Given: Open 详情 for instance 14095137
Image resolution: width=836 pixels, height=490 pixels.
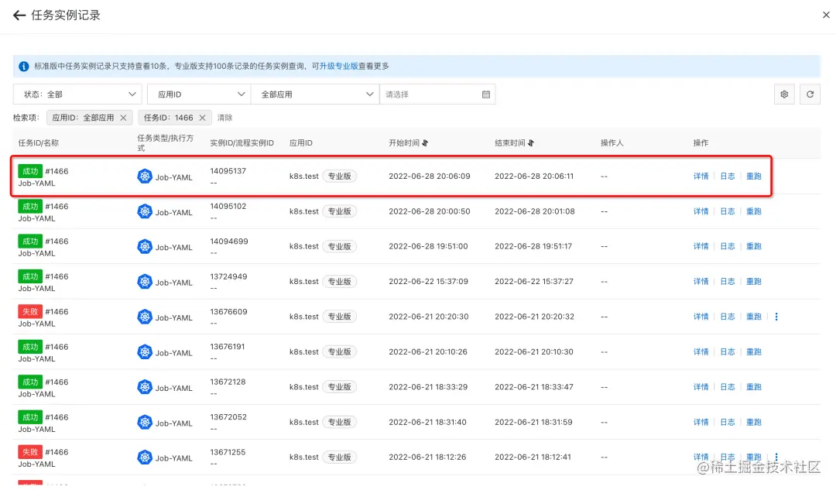Looking at the screenshot, I should [701, 176].
